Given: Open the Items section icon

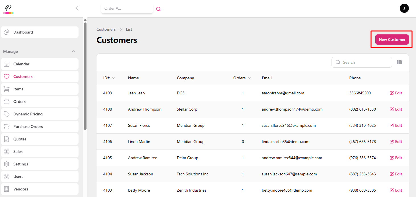Looking at the screenshot, I should tap(7, 89).
